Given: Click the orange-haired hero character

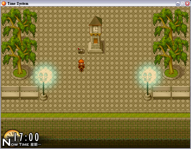Looking at the screenshot, I should (81, 66).
